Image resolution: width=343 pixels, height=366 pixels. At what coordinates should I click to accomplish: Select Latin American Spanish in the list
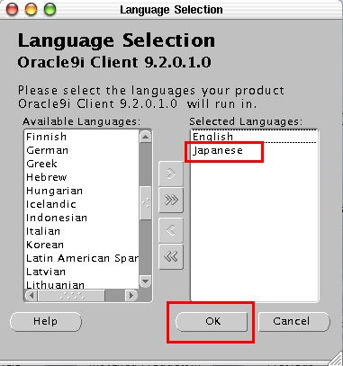[81, 258]
